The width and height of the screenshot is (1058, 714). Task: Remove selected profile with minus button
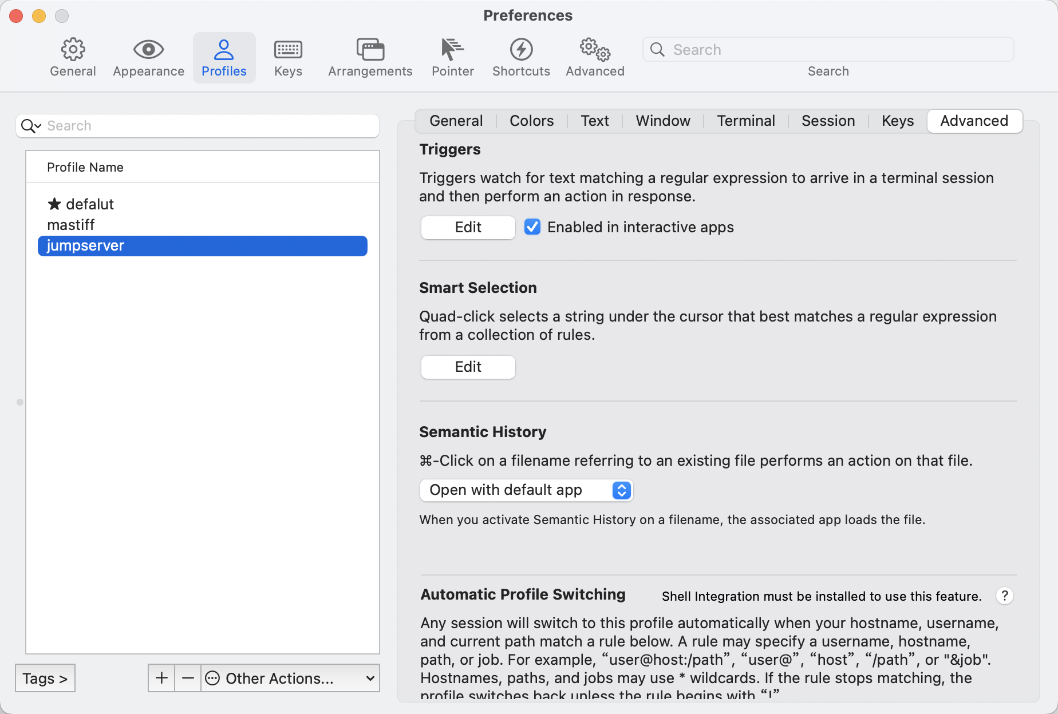(x=188, y=678)
